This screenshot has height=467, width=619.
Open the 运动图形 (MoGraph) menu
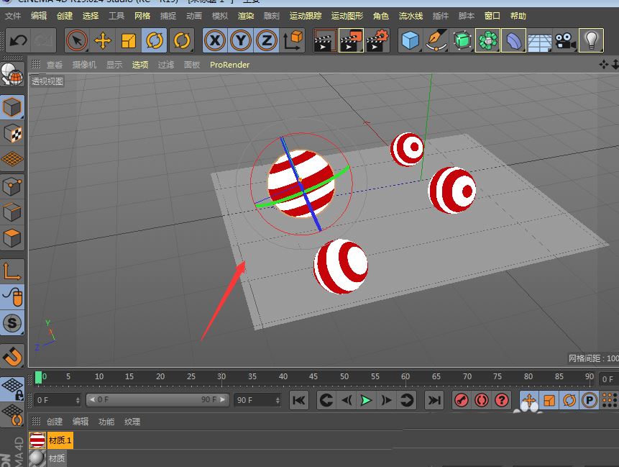pos(347,16)
